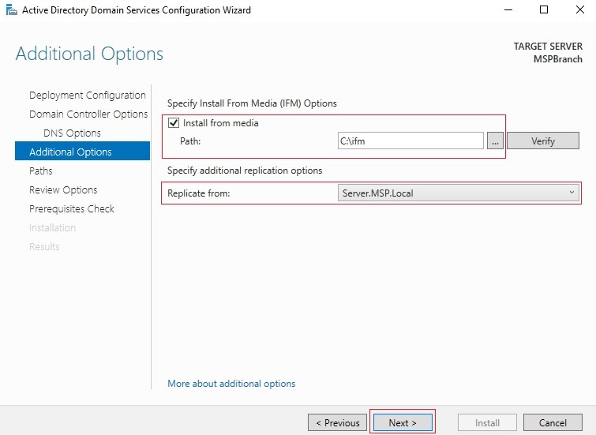Image resolution: width=596 pixels, height=435 pixels.
Task: Click the MSPBranch target server name
Action: tap(557, 59)
